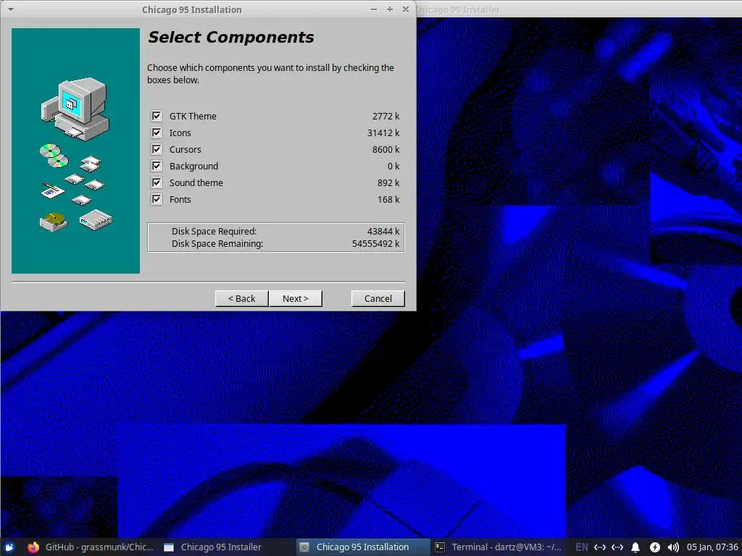This screenshot has width=742, height=556.
Task: Toggle the Icons component checkbox
Action: (157, 132)
